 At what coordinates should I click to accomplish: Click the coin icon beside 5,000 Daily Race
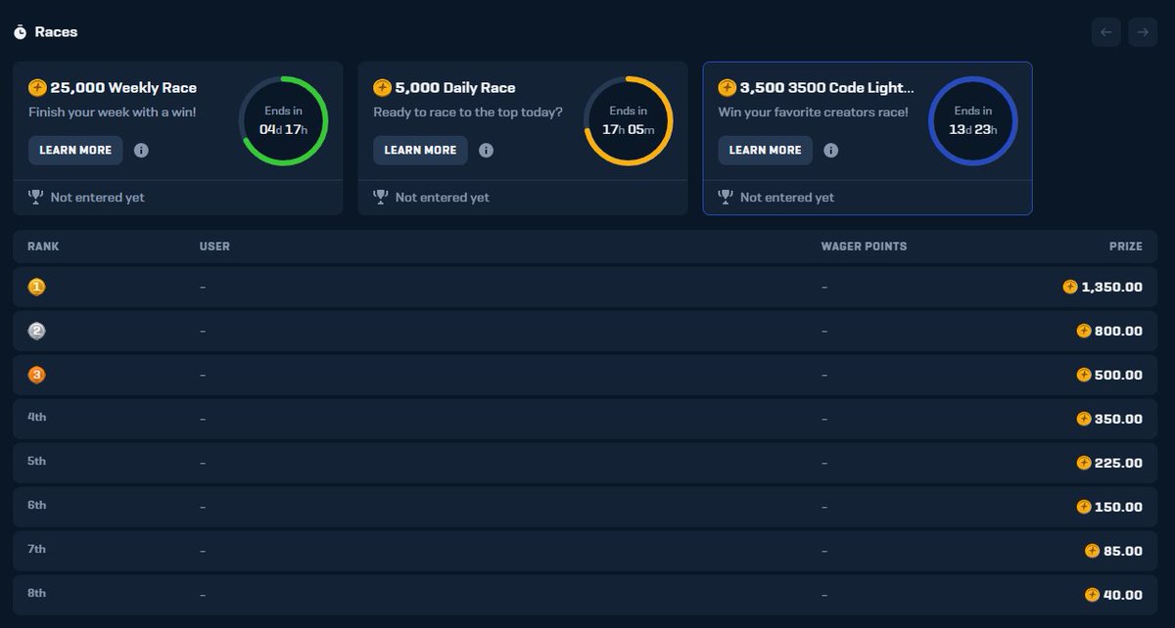(x=382, y=88)
